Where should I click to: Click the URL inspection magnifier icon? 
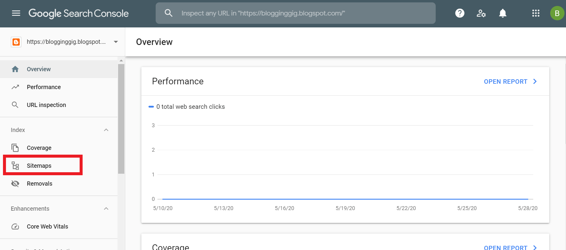tap(15, 105)
